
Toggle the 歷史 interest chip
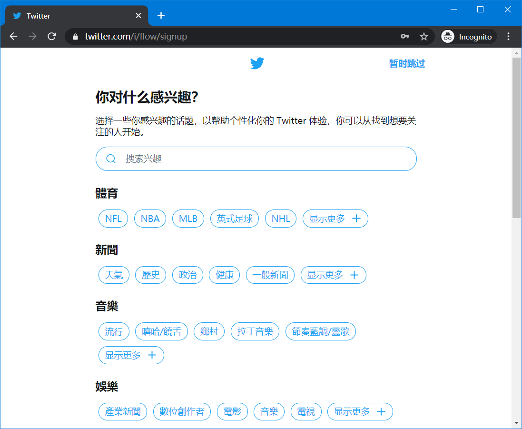tap(150, 275)
